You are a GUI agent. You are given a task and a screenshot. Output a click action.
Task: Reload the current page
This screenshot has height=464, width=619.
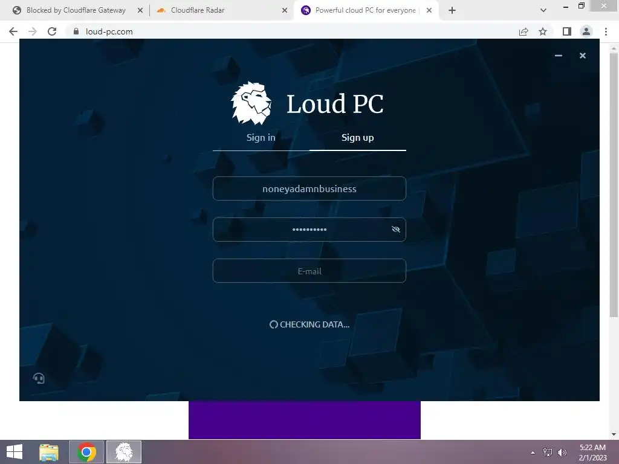point(52,31)
